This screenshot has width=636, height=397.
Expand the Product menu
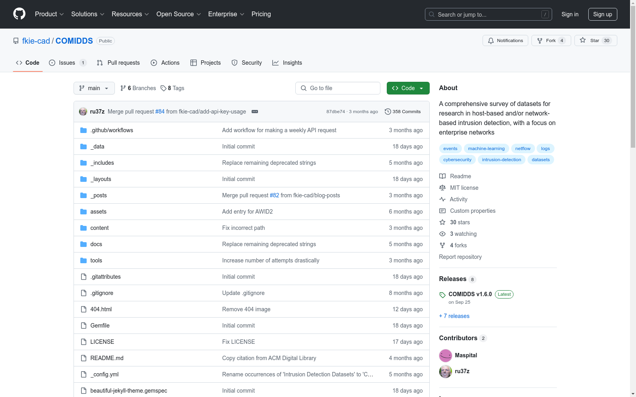(49, 14)
